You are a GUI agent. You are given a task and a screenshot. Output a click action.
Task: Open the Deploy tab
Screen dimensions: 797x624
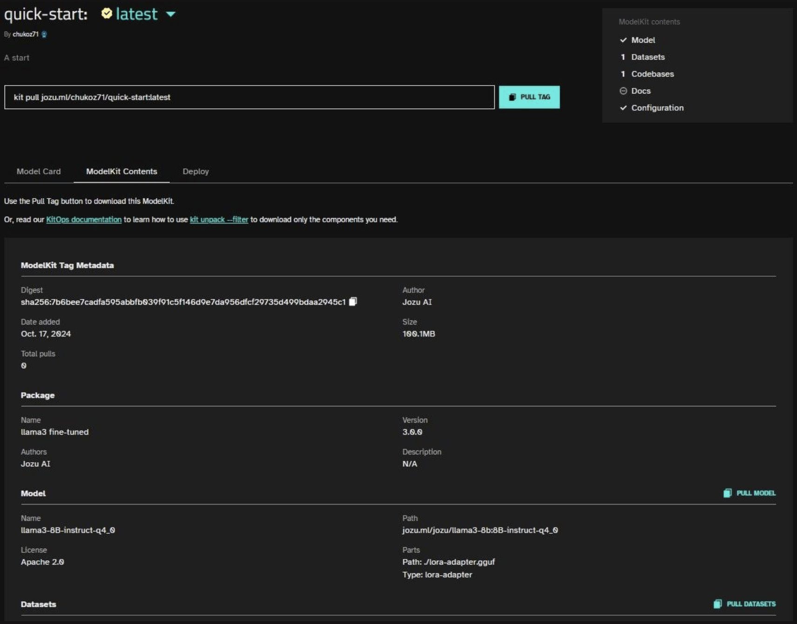(x=196, y=171)
